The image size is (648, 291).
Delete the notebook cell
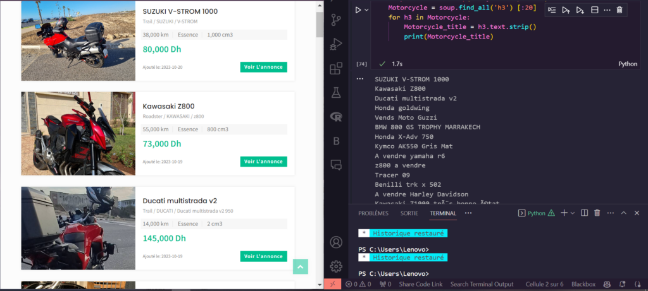tap(620, 10)
